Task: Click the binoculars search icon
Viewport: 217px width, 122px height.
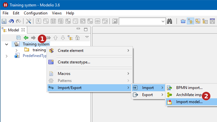Action: 169,21
